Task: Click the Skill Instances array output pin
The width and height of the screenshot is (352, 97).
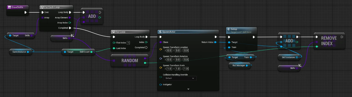Action: [x=297, y=57]
